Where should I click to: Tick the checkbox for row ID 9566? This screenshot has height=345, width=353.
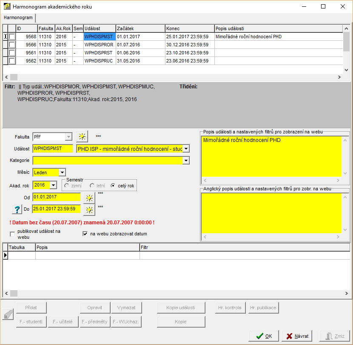tap(12, 45)
